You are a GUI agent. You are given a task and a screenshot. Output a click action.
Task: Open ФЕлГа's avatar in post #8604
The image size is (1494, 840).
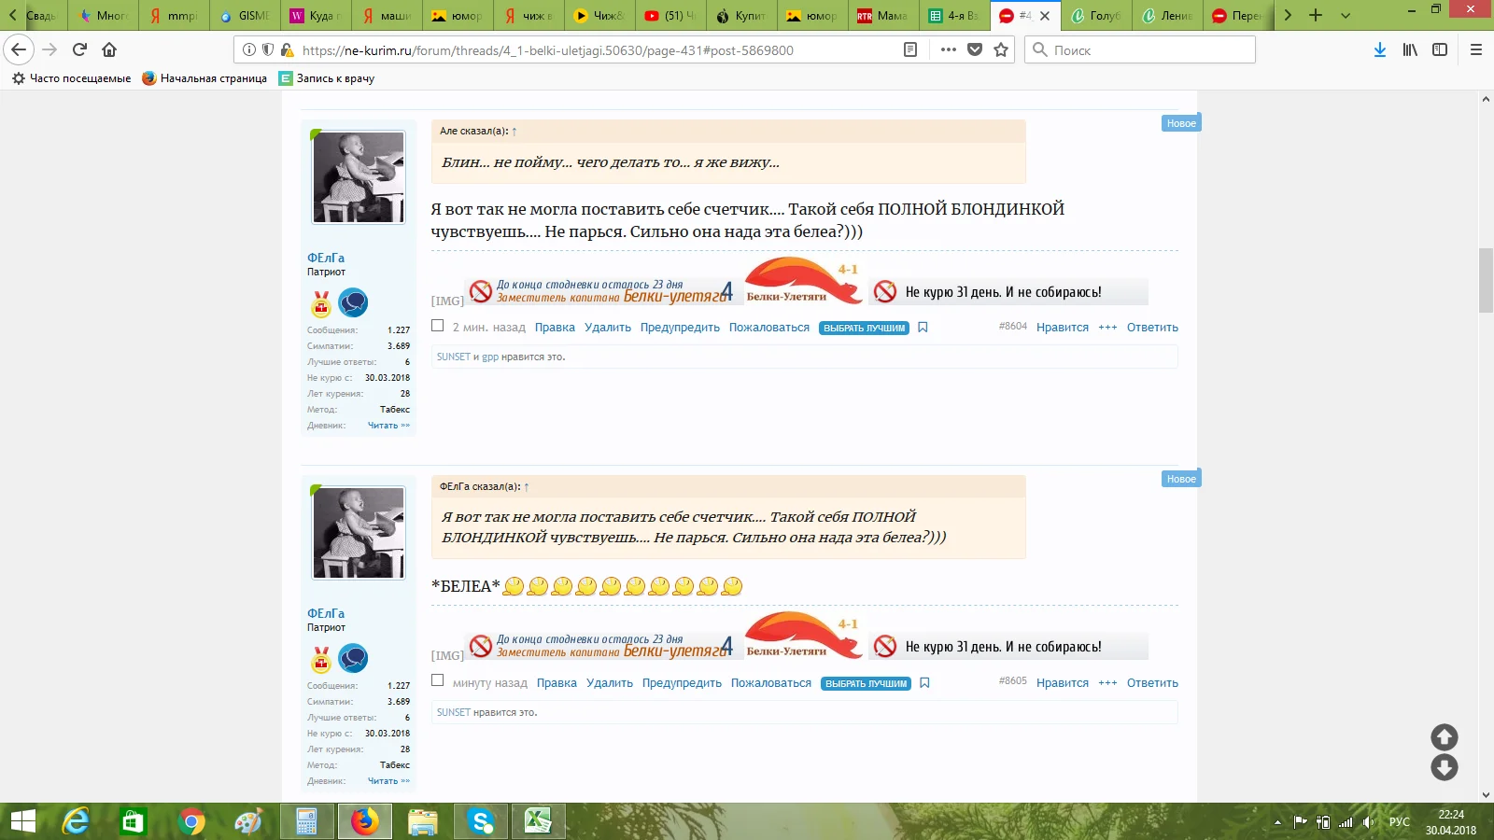click(359, 177)
